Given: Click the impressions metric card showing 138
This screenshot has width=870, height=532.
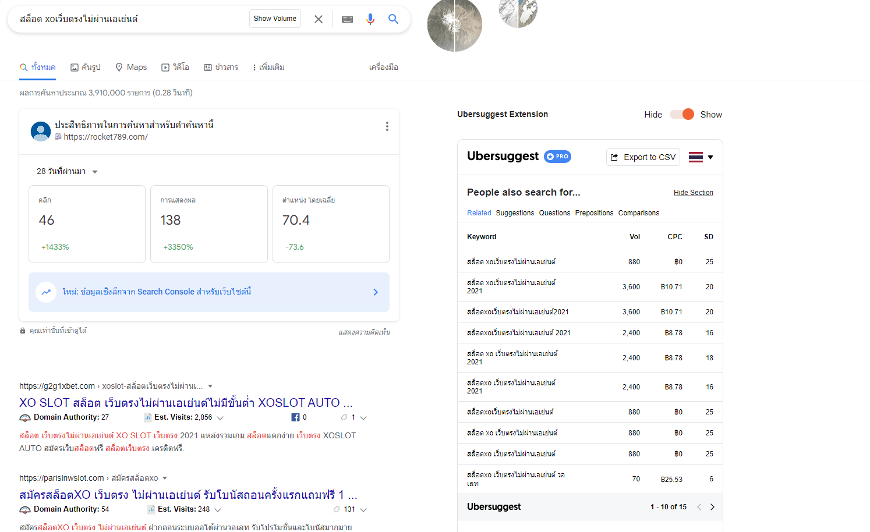Looking at the screenshot, I should click(x=209, y=224).
